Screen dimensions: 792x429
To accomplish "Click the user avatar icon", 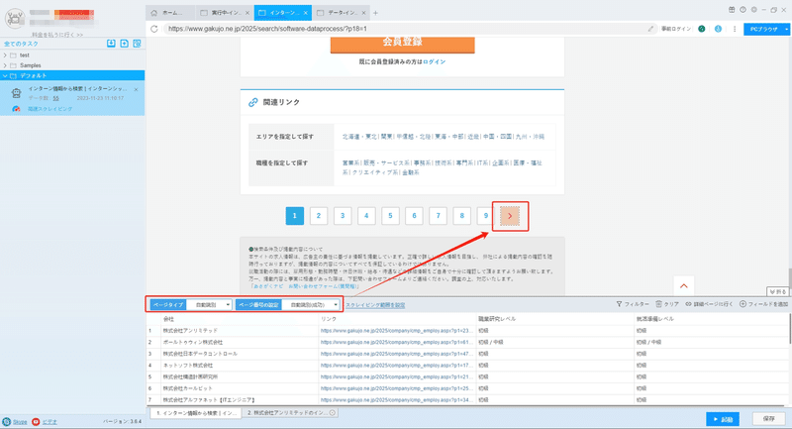I will (x=15, y=18).
